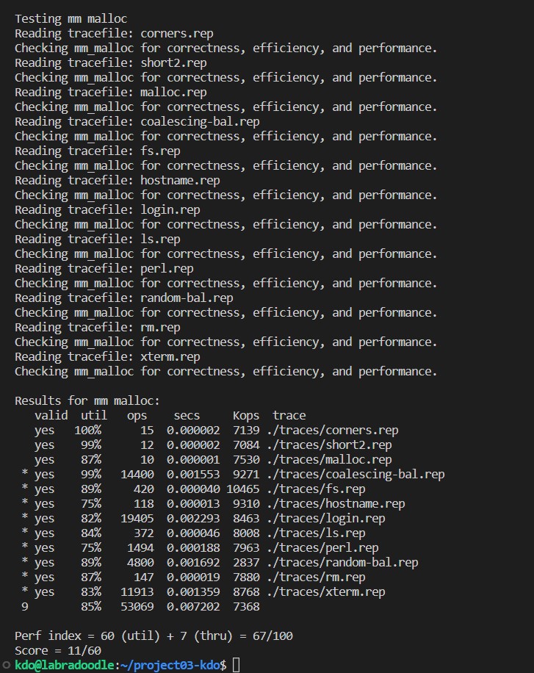534x673 pixels.
Task: Click the command decoration circle beside the prompt
Action: click(x=6, y=666)
